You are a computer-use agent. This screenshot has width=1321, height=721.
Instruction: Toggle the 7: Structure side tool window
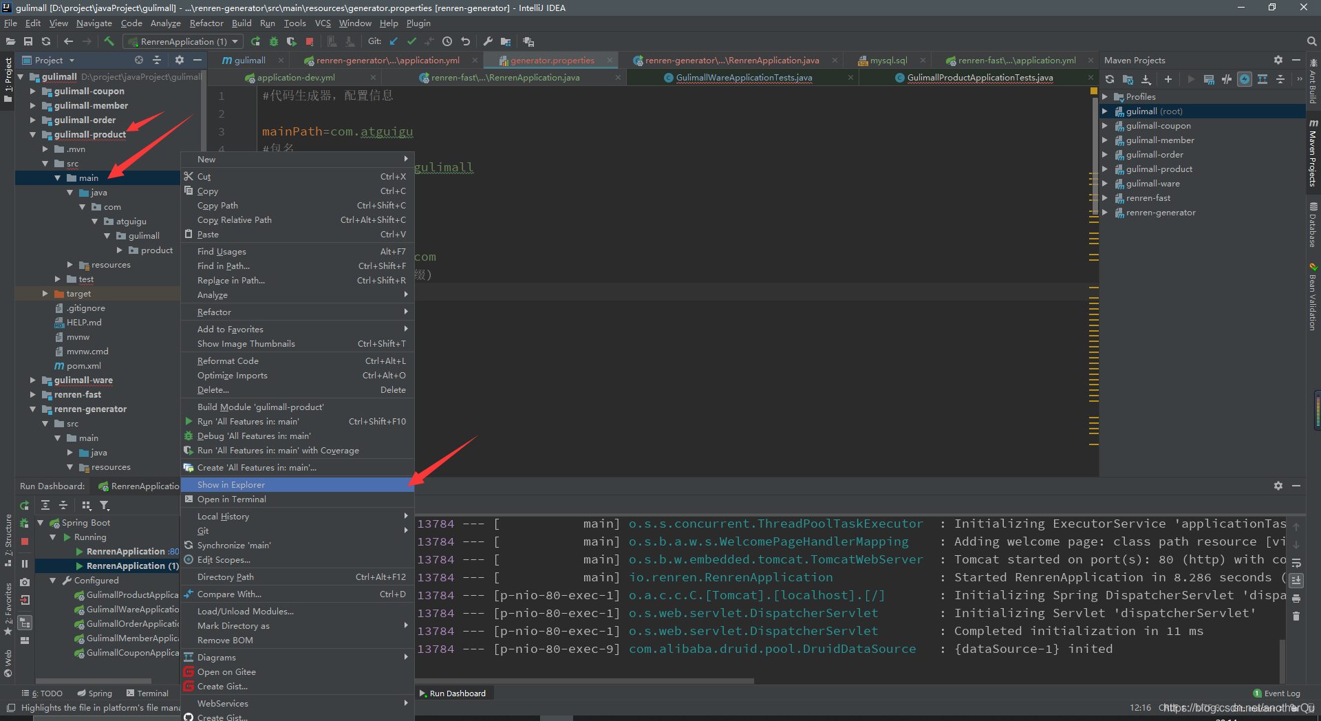[x=8, y=540]
